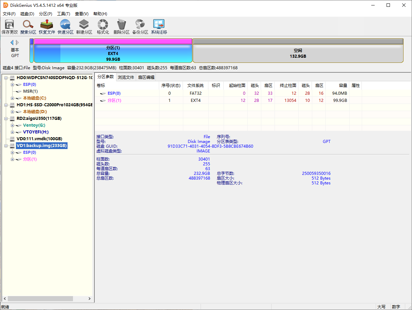Expand the 本地磁盘(C:) tree item
The height and width of the screenshot is (310, 412).
click(13, 98)
